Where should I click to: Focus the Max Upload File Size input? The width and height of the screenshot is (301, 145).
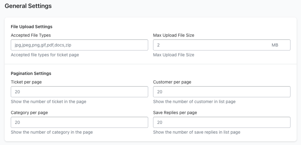tap(209, 45)
